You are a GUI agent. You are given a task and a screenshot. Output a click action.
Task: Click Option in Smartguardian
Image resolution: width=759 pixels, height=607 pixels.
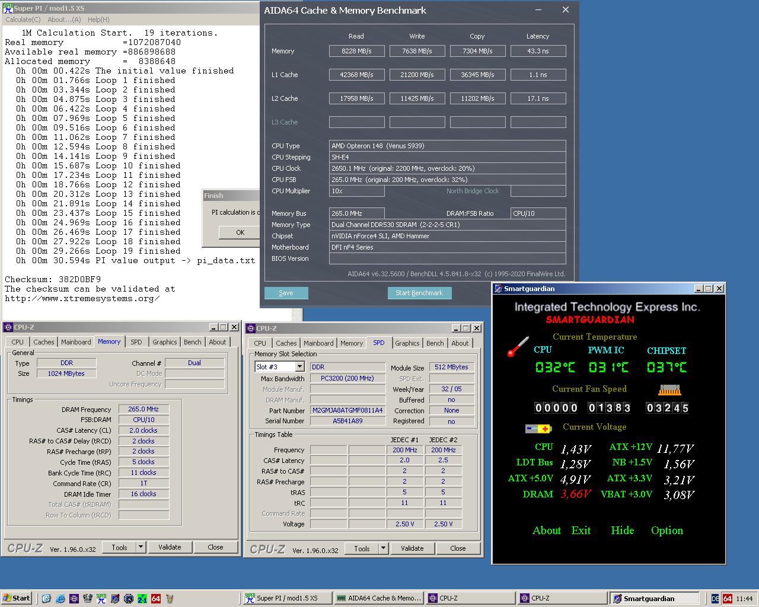tap(667, 531)
